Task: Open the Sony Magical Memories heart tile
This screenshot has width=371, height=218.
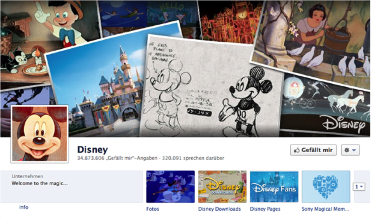Action: click(x=326, y=187)
